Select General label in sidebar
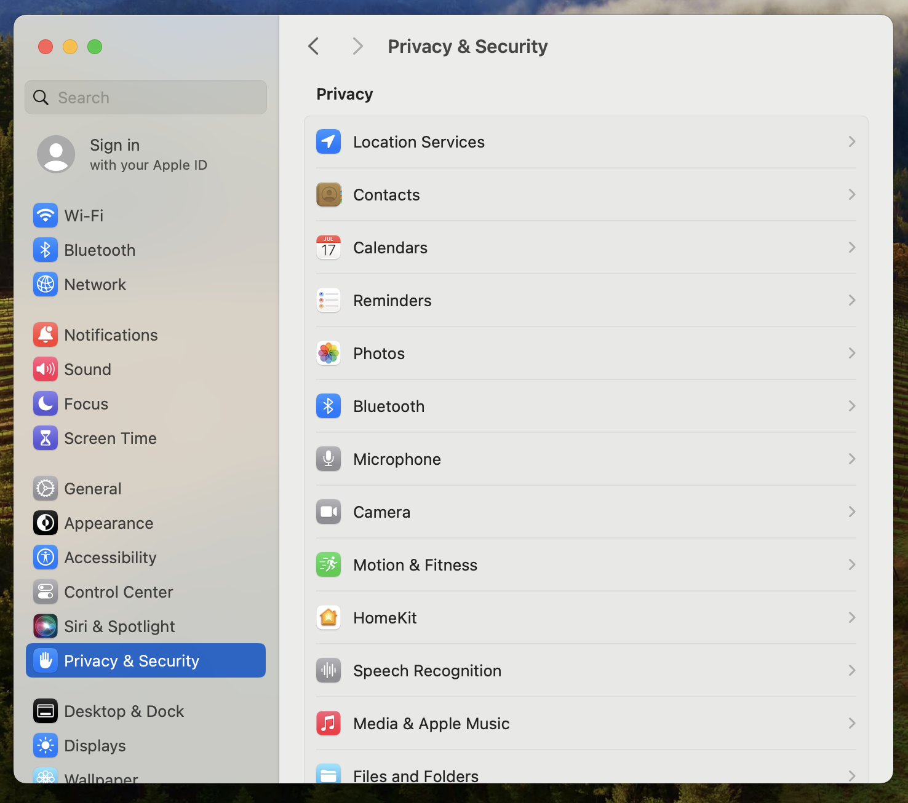The image size is (908, 803). [x=93, y=489]
